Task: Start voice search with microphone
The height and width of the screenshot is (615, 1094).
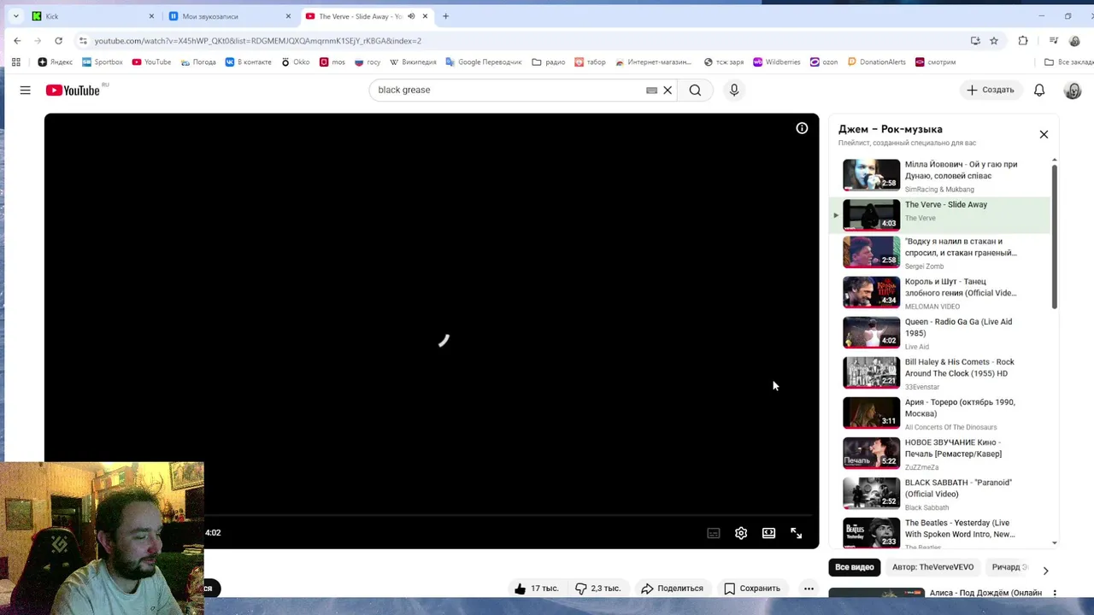Action: point(733,90)
